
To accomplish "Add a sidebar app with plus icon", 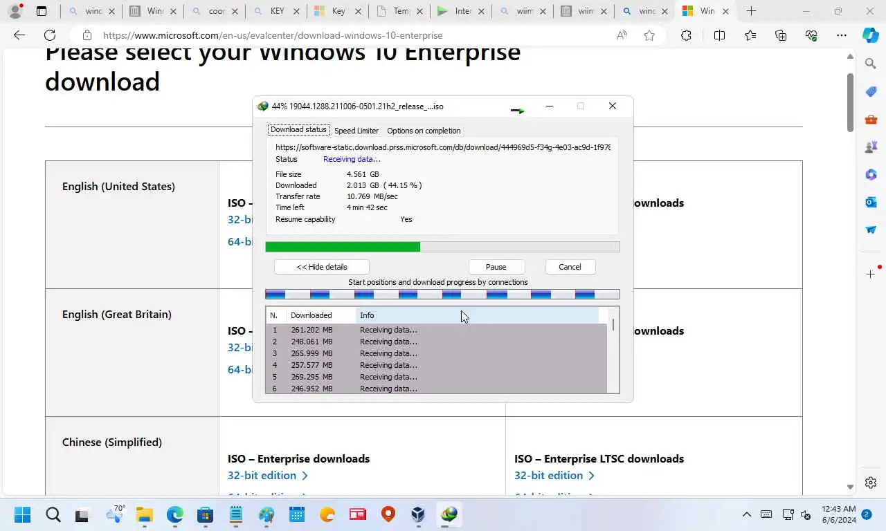I will (871, 274).
